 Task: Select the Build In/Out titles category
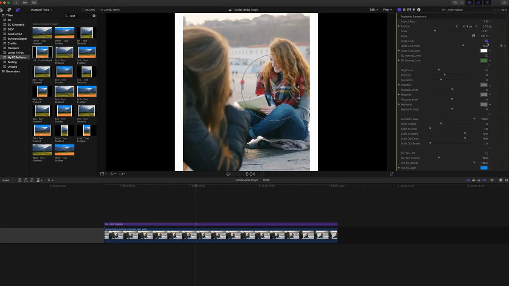click(15, 34)
